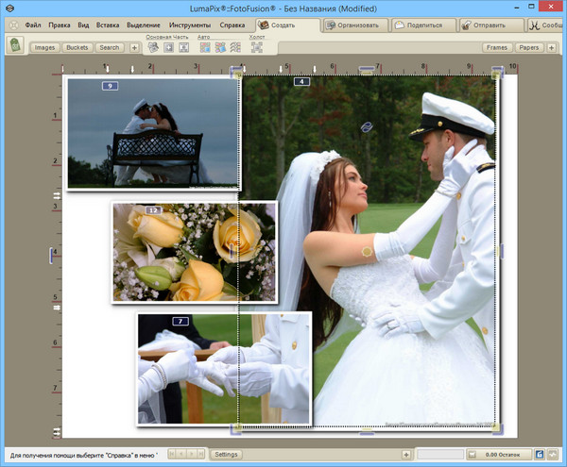Go to last page navigation arrow
The height and width of the screenshot is (467, 567).
pyautogui.click(x=200, y=454)
